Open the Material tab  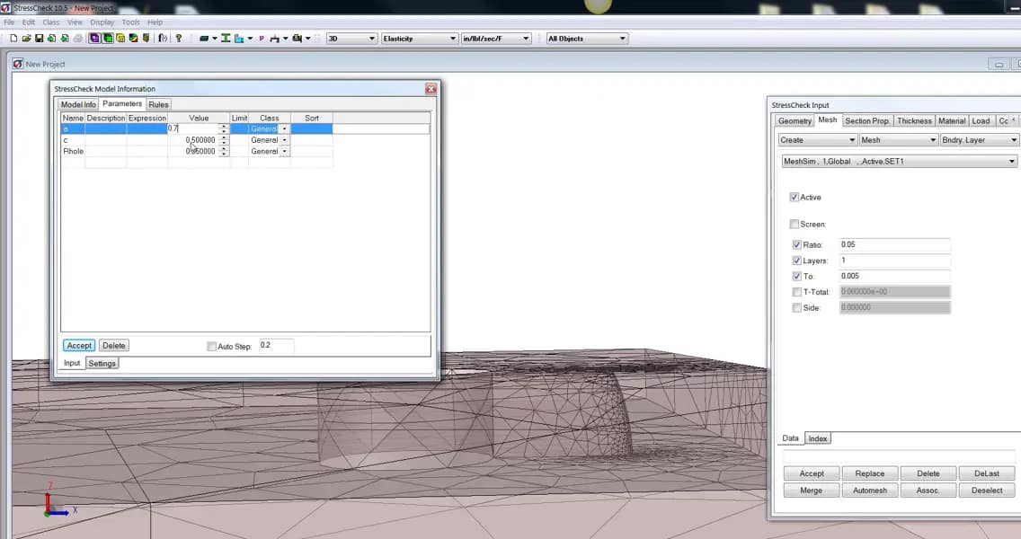click(951, 121)
